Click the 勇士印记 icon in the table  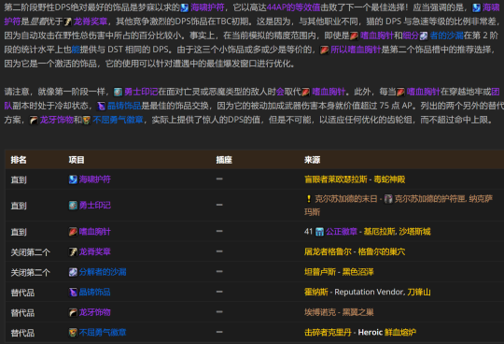click(x=73, y=206)
